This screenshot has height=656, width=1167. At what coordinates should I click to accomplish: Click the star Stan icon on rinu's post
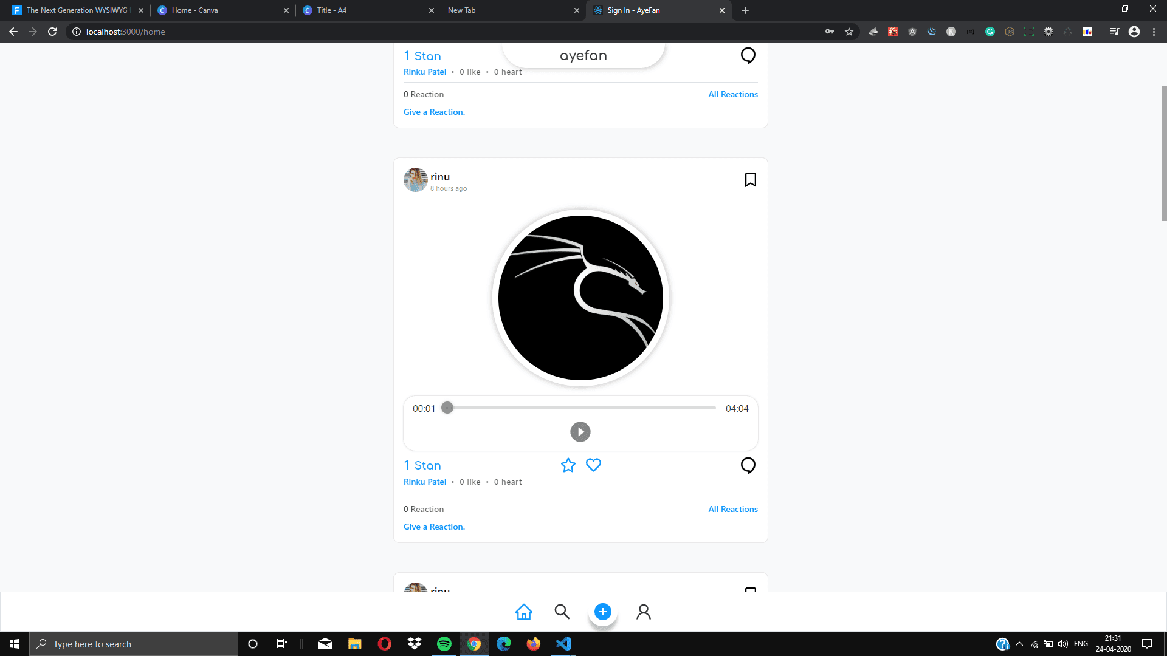click(x=568, y=465)
